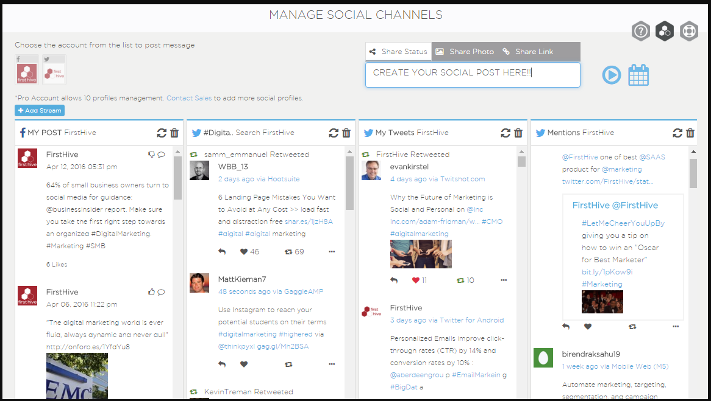Click the MY POST stream scrollbar
711x401 pixels.
[x=178, y=178]
